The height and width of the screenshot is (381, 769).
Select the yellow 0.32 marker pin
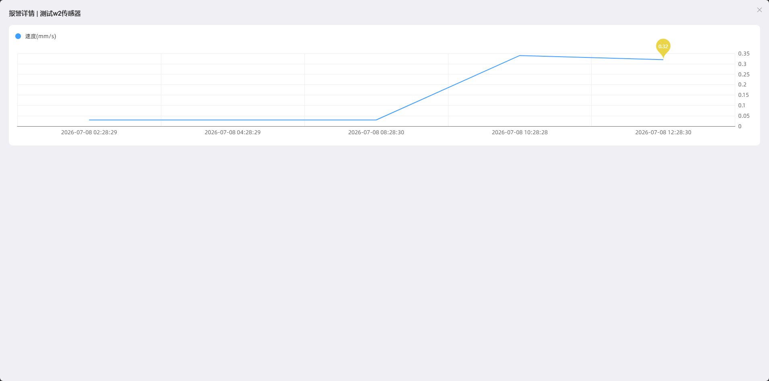click(x=663, y=47)
